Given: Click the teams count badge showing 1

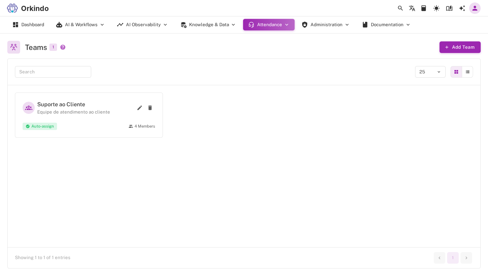Looking at the screenshot, I should click(53, 47).
